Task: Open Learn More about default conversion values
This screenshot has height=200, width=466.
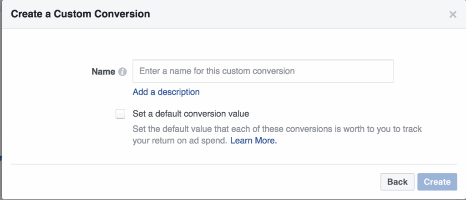Action: (x=253, y=141)
